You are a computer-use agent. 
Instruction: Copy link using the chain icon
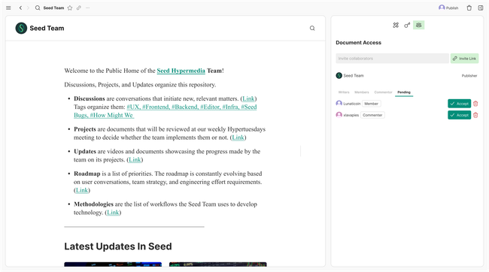pyautogui.click(x=79, y=8)
